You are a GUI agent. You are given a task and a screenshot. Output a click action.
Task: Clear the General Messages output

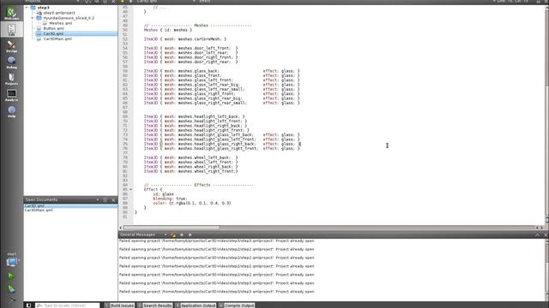coord(173,234)
